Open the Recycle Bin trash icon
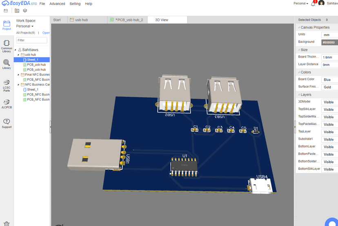 [7, 223]
